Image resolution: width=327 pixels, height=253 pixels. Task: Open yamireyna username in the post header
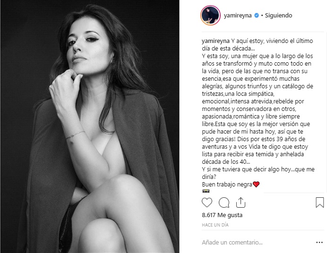pyautogui.click(x=238, y=16)
